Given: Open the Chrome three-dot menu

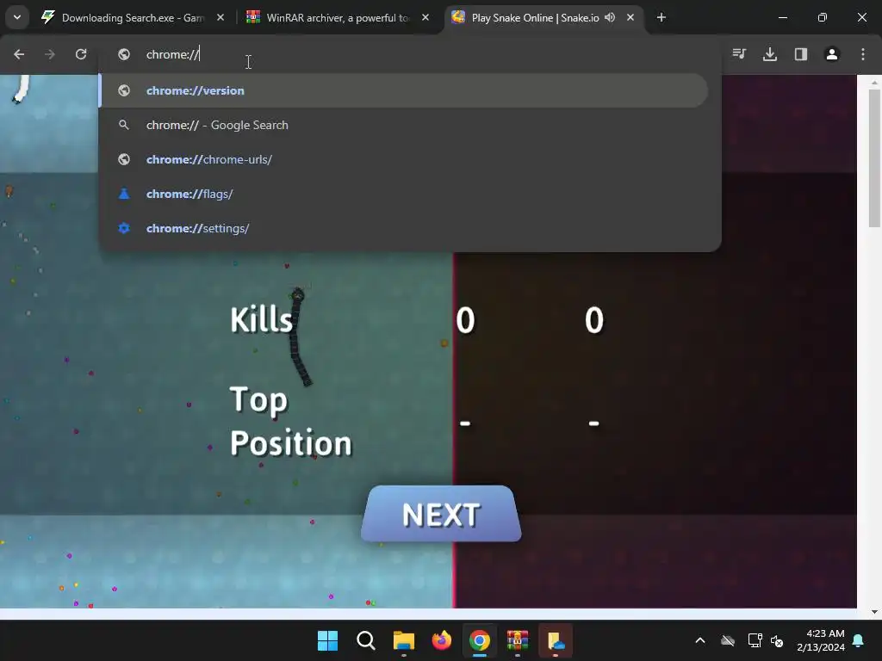Looking at the screenshot, I should click(x=863, y=54).
